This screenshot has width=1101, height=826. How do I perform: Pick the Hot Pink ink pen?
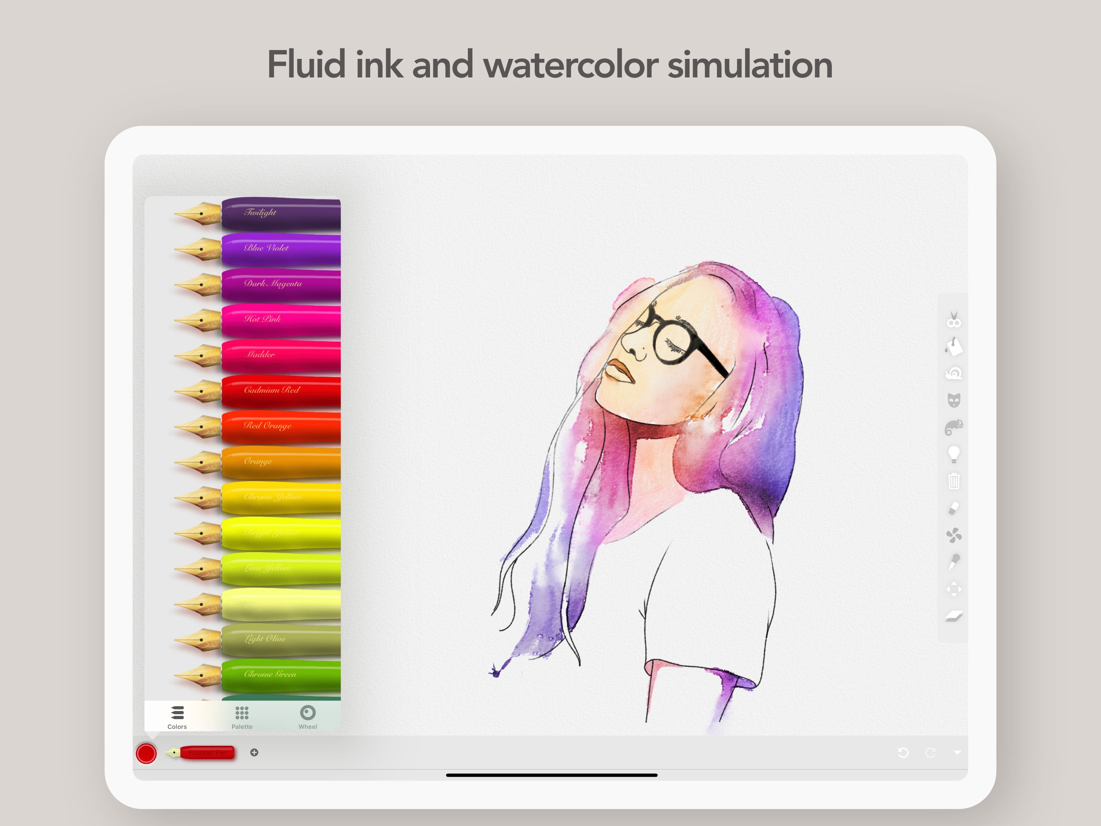coord(258,320)
